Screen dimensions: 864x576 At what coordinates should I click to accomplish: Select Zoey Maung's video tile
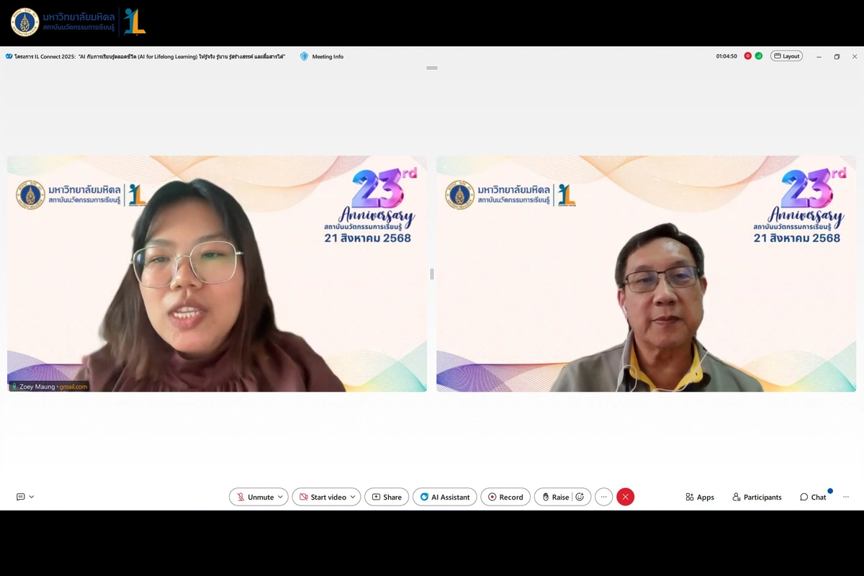[216, 274]
